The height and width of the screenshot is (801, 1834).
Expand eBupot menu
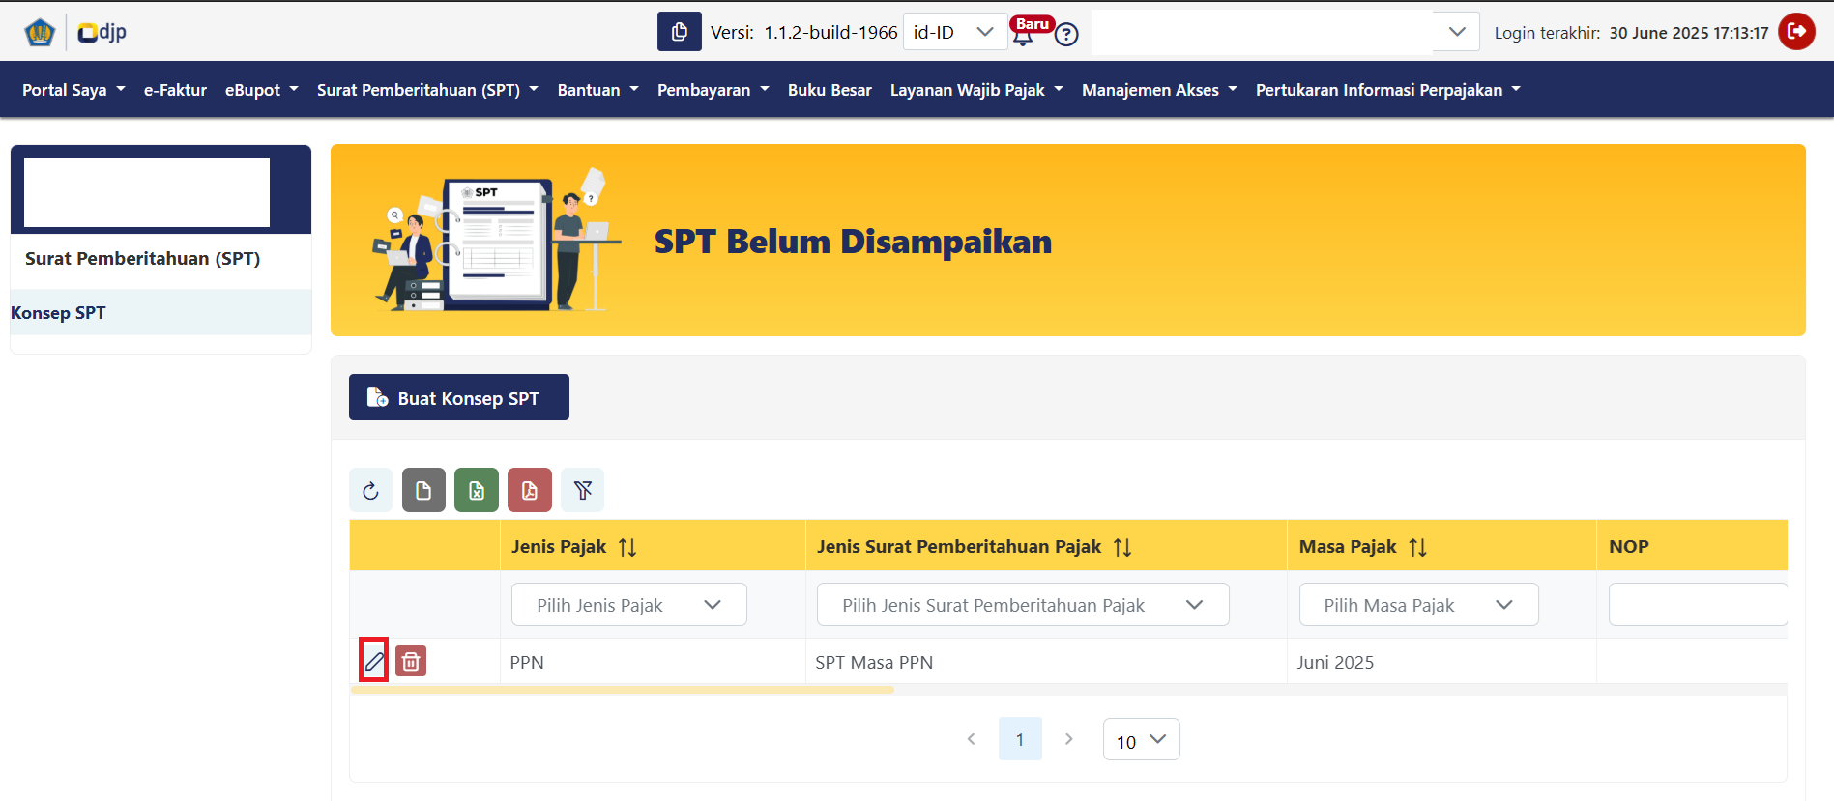coord(262,90)
